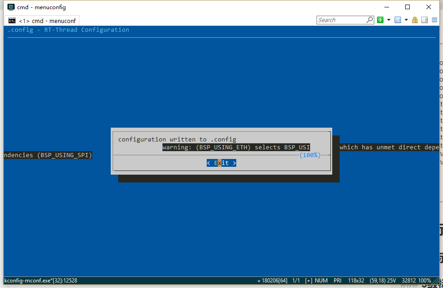The height and width of the screenshot is (288, 443).
Task: Toggle the [+] indicator in status bar
Action: tap(308, 280)
